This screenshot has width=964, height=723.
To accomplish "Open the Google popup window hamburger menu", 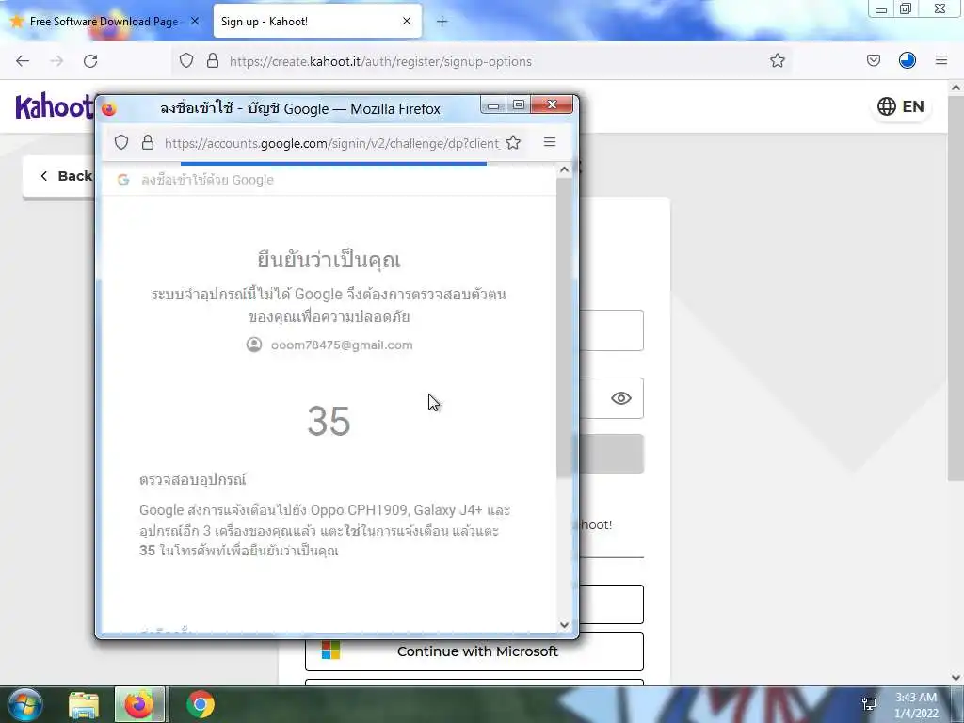I will click(x=550, y=142).
